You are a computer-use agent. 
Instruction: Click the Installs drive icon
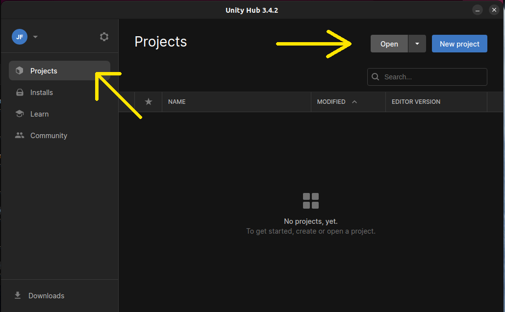coord(20,92)
